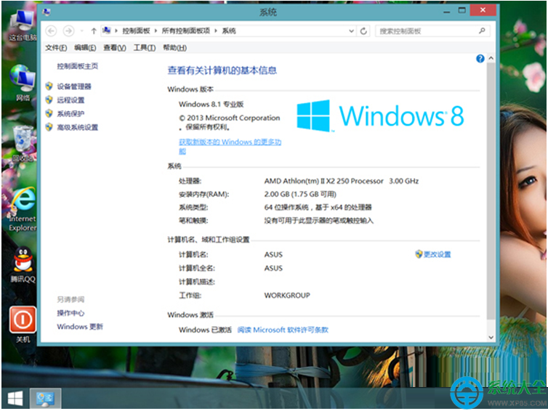Open the 工具(T) menu
548x411 pixels.
[145, 47]
